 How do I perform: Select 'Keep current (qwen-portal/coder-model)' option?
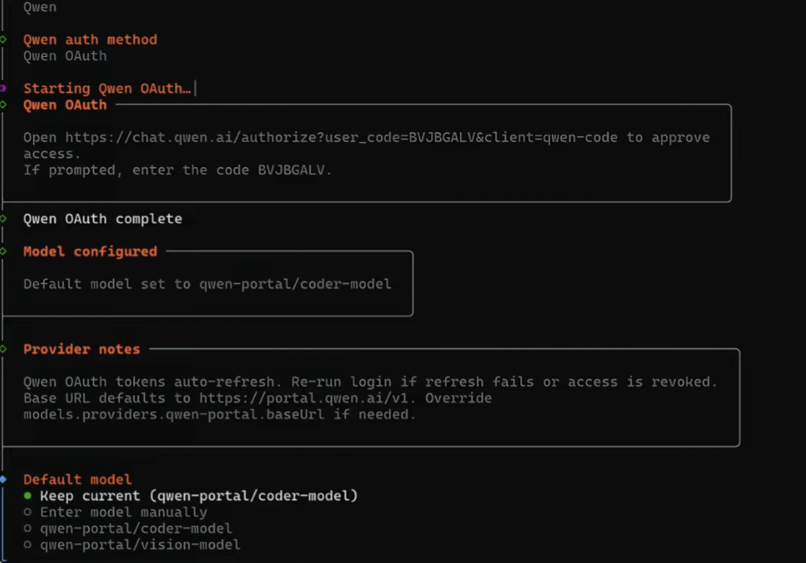tap(191, 496)
